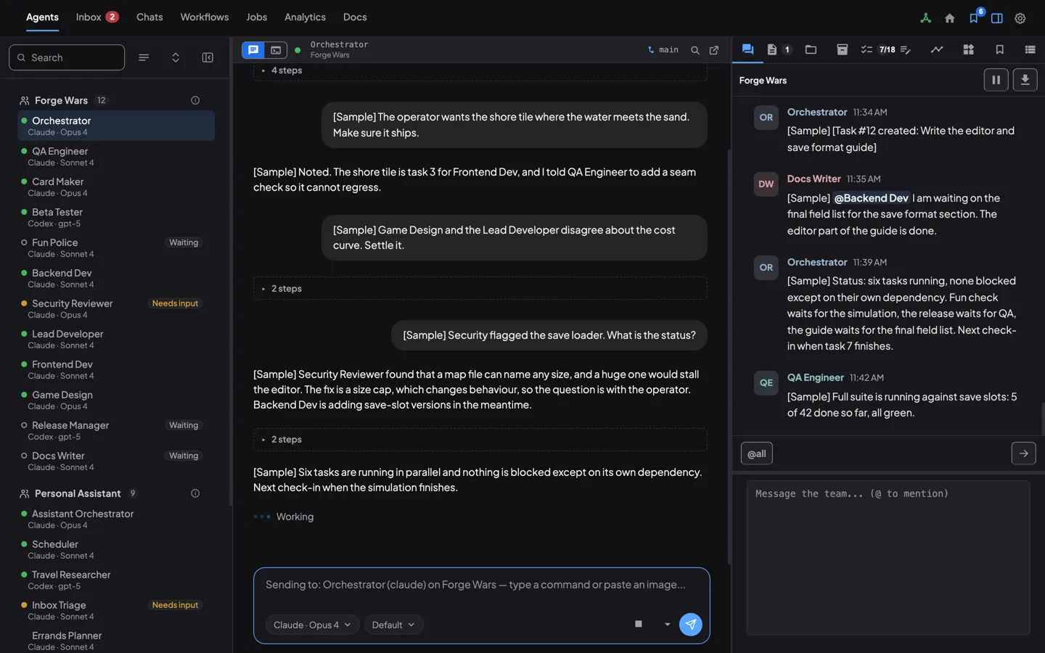Expand or collapse all agent groups
Image resolution: width=1045 pixels, height=653 pixels.
click(176, 57)
